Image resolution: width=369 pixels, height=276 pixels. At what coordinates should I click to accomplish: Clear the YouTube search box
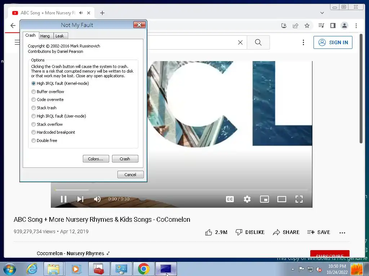point(240,42)
